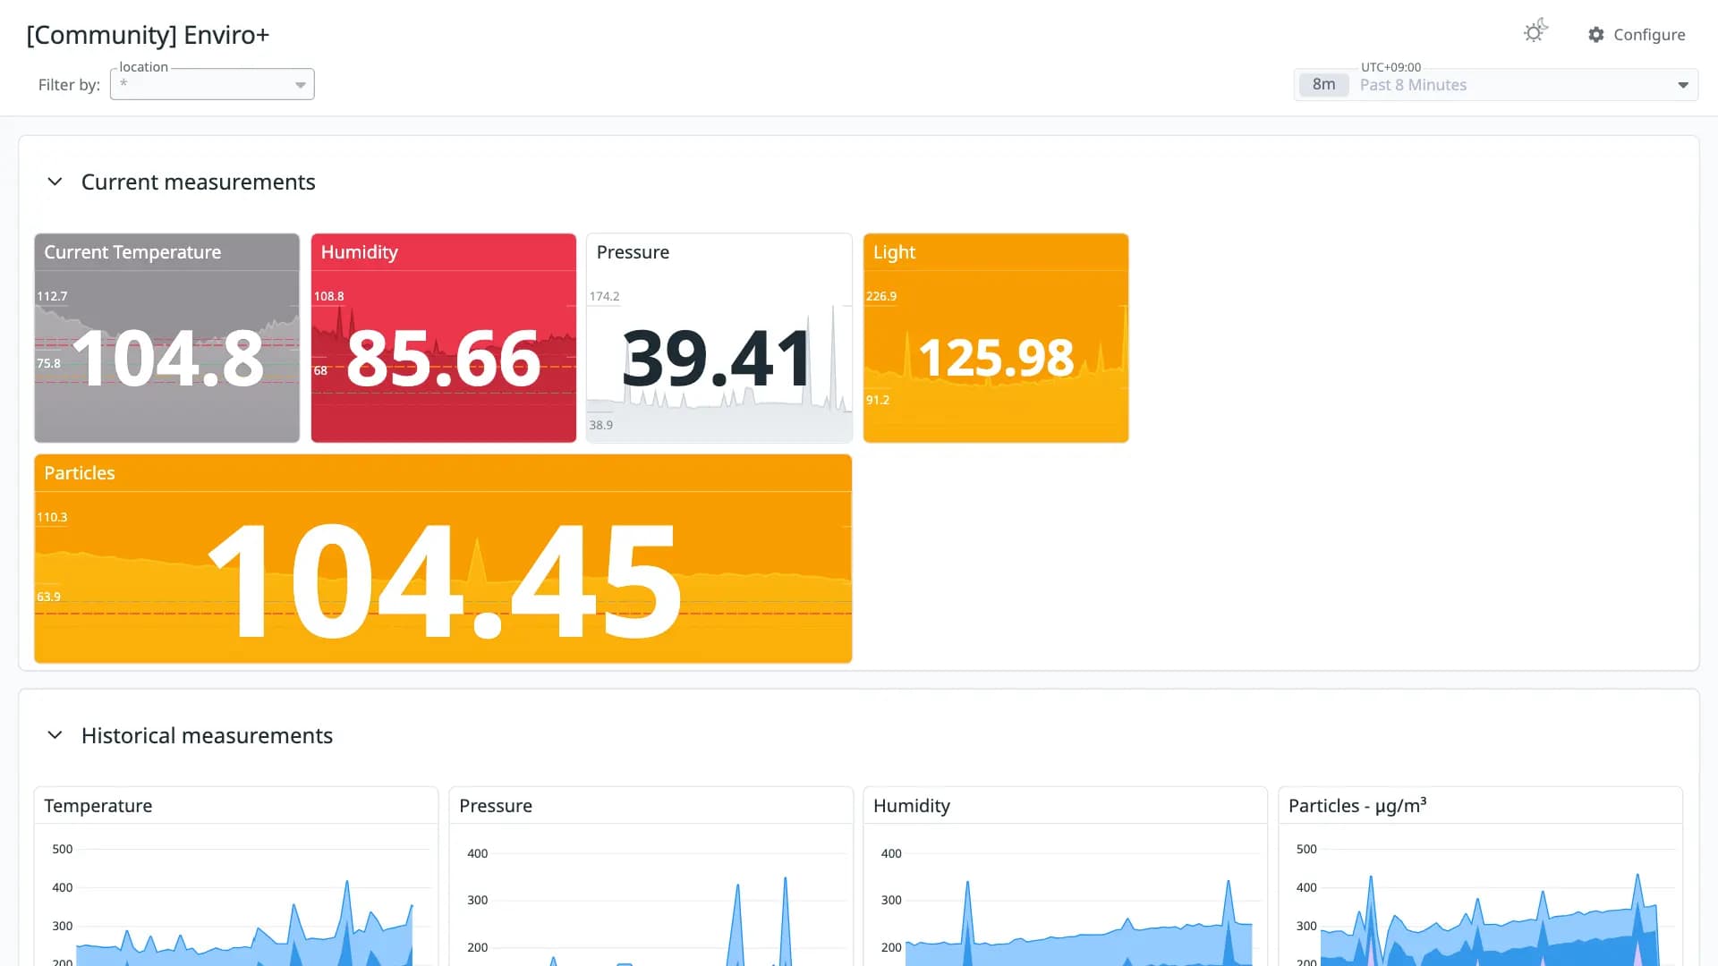Viewport: 1718px width, 966px height.
Task: Click the Filter by: label
Action: coord(69,85)
